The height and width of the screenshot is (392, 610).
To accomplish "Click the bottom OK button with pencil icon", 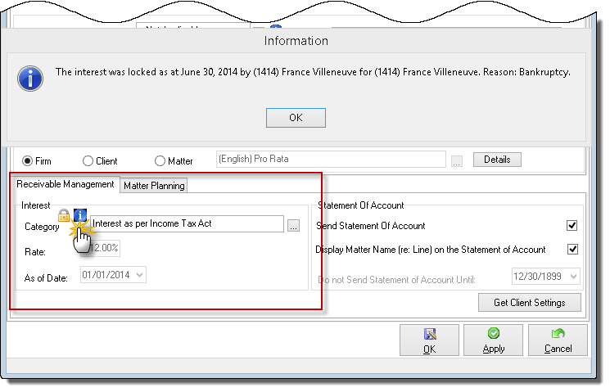I will 430,340.
